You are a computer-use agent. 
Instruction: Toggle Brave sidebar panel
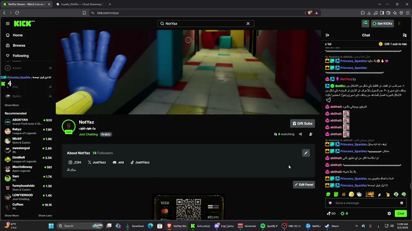(382, 13)
